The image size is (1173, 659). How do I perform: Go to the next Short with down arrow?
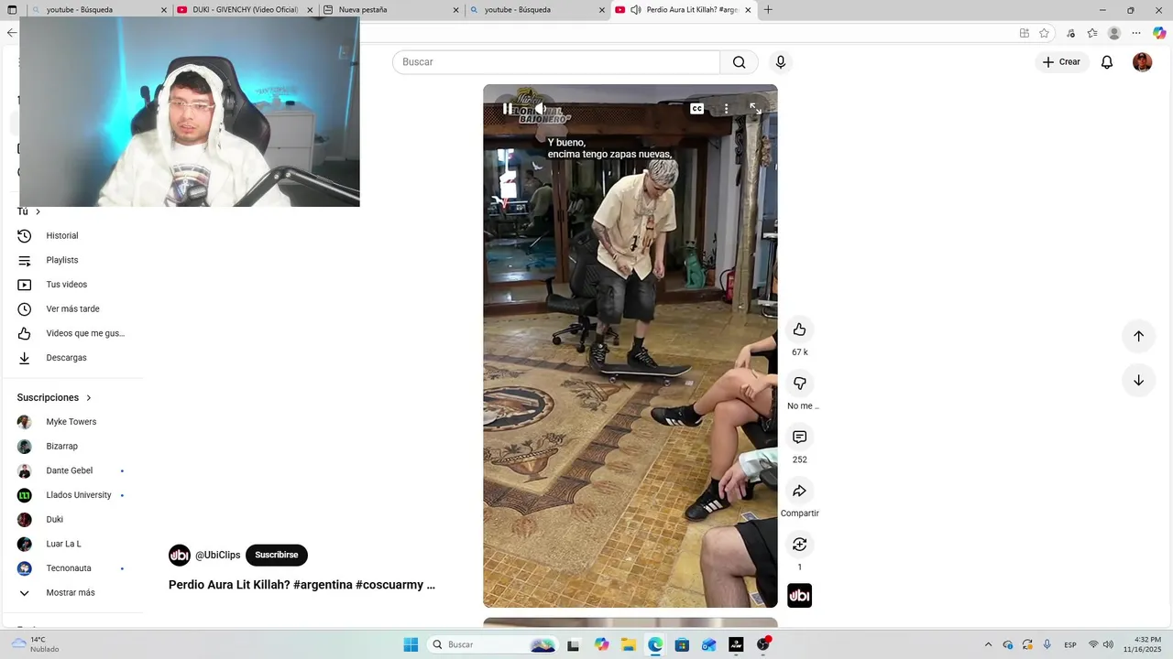click(x=1138, y=381)
